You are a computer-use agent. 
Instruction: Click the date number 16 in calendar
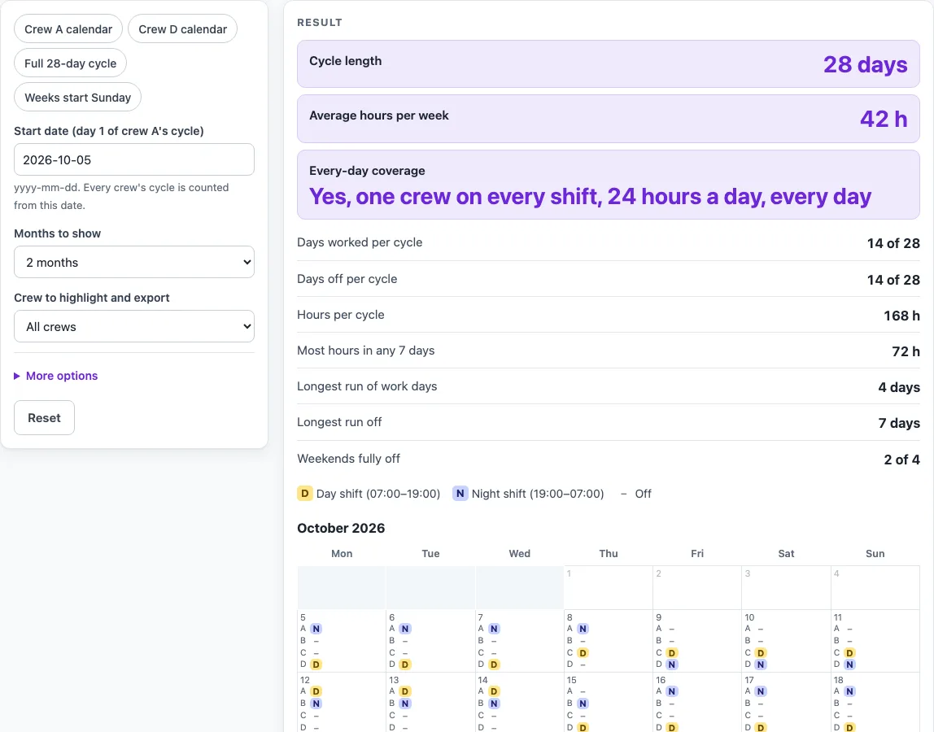click(661, 680)
